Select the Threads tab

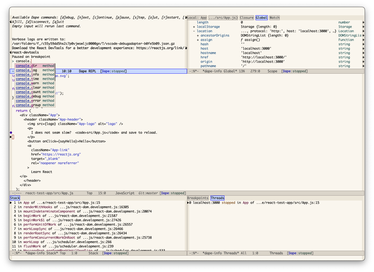point(217,198)
